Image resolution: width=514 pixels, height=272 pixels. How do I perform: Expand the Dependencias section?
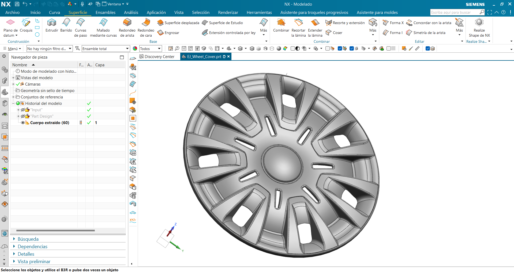click(x=32, y=247)
